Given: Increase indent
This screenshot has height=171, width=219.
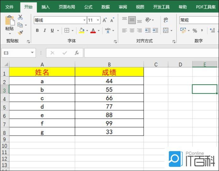Looking at the screenshot, I should 155,30.
